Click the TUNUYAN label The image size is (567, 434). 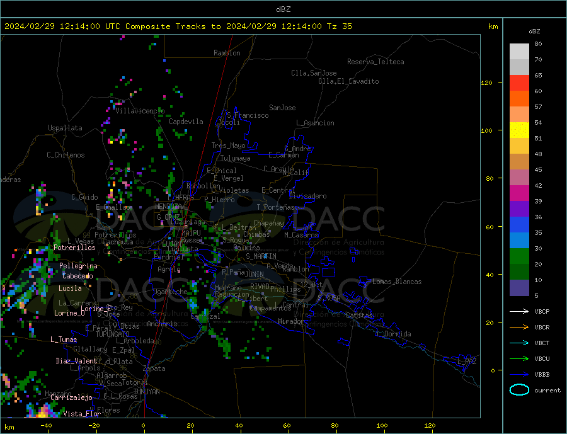click(x=146, y=392)
